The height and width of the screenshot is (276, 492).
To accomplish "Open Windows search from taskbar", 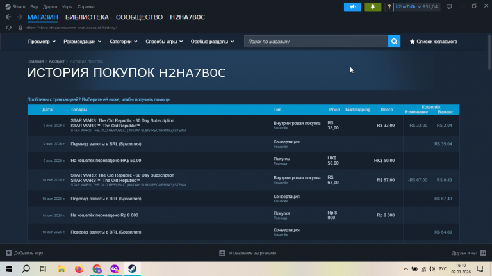I will tap(26, 269).
